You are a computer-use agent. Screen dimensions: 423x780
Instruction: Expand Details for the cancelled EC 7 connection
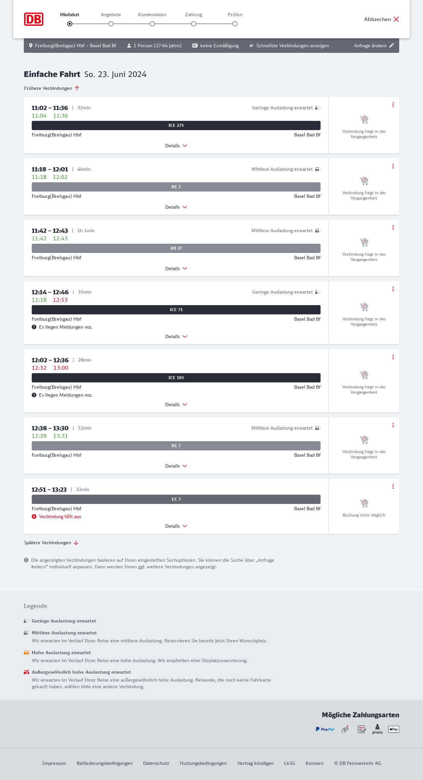tap(176, 526)
